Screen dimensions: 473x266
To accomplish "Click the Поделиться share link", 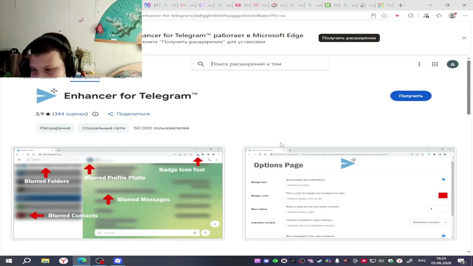I will click(133, 114).
